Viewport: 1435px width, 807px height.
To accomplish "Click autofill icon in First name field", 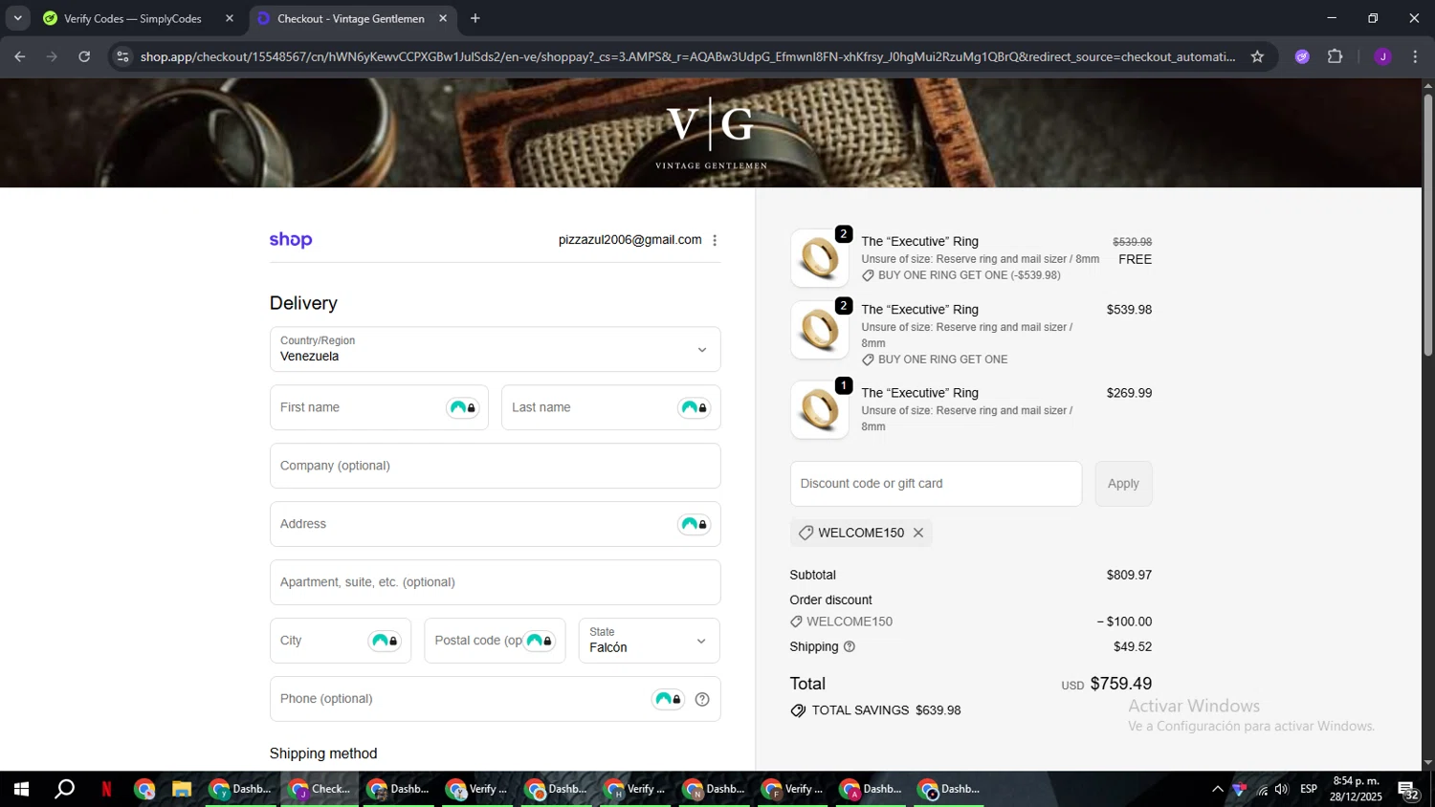I will 463,408.
